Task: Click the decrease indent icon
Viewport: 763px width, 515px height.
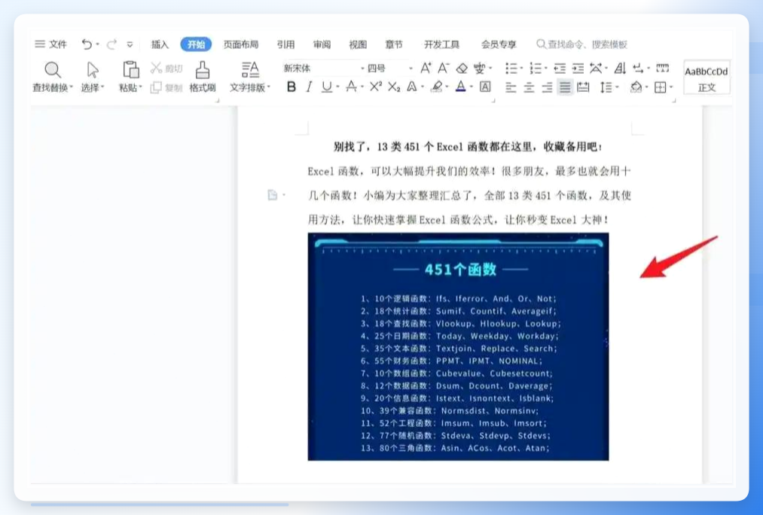Action: (x=560, y=68)
